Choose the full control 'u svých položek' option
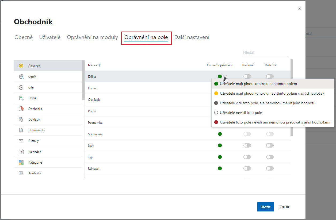Image resolution: width=336 pixels, height=220 pixels. point(273,93)
